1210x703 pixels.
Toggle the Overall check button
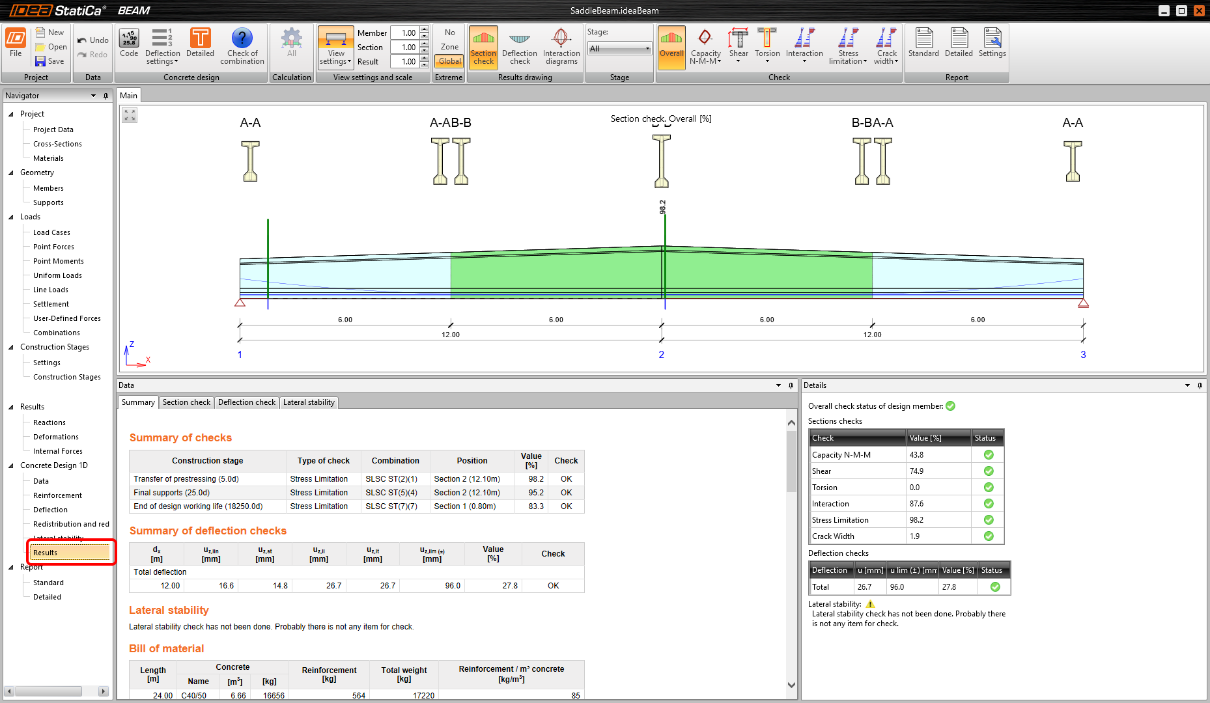pos(671,46)
